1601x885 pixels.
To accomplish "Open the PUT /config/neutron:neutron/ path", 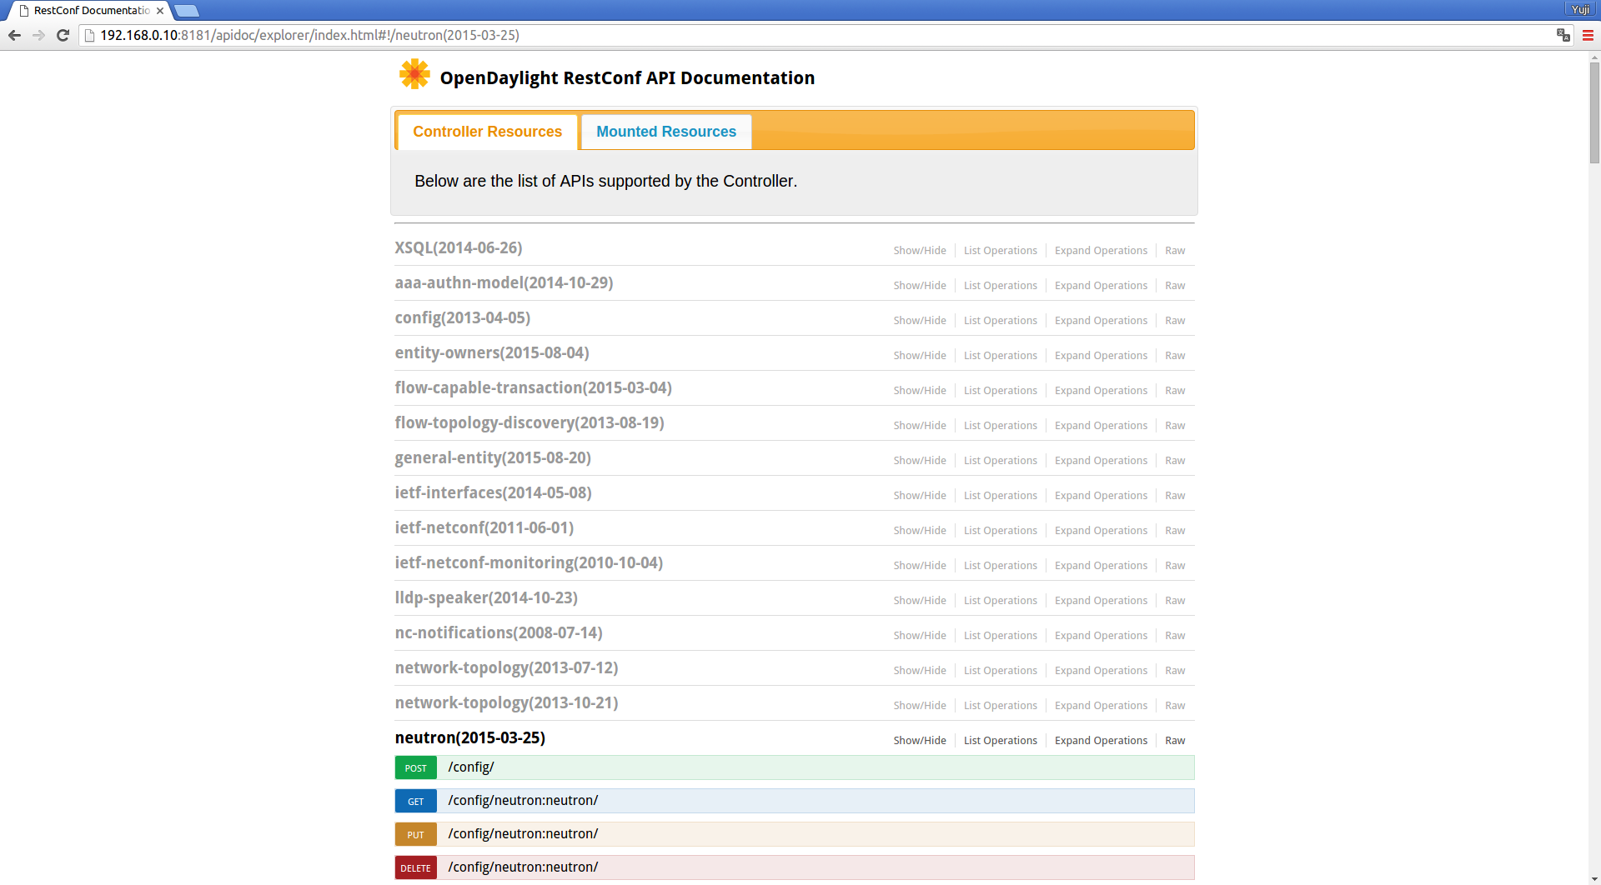I will pos(523,834).
